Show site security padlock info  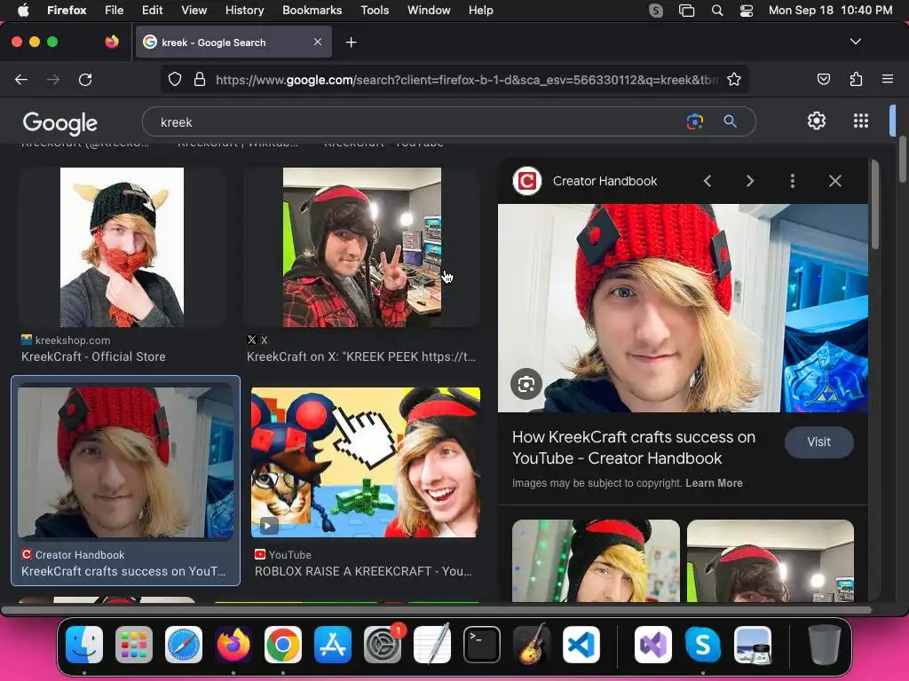200,79
